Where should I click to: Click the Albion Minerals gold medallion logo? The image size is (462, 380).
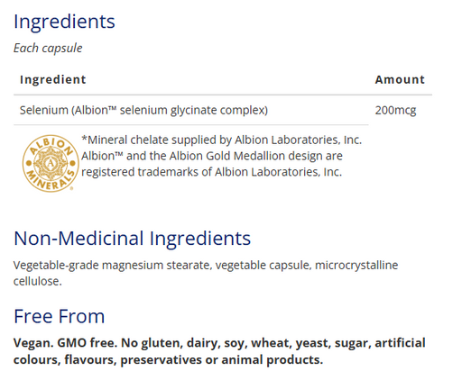51,163
